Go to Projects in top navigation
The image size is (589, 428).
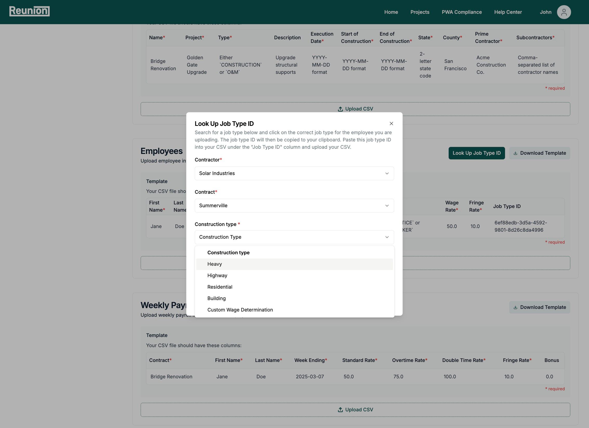pos(420,12)
